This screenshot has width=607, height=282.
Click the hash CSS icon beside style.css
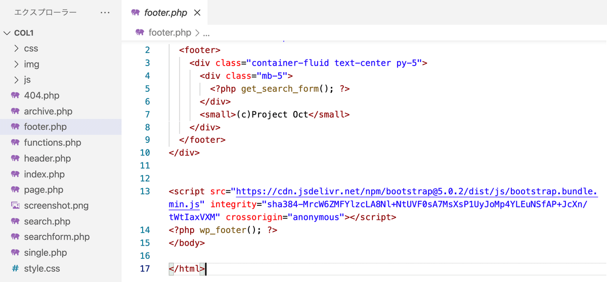pos(15,268)
